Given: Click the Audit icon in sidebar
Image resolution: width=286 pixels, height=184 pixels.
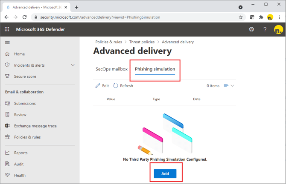Looking at the screenshot, I should tap(7, 164).
